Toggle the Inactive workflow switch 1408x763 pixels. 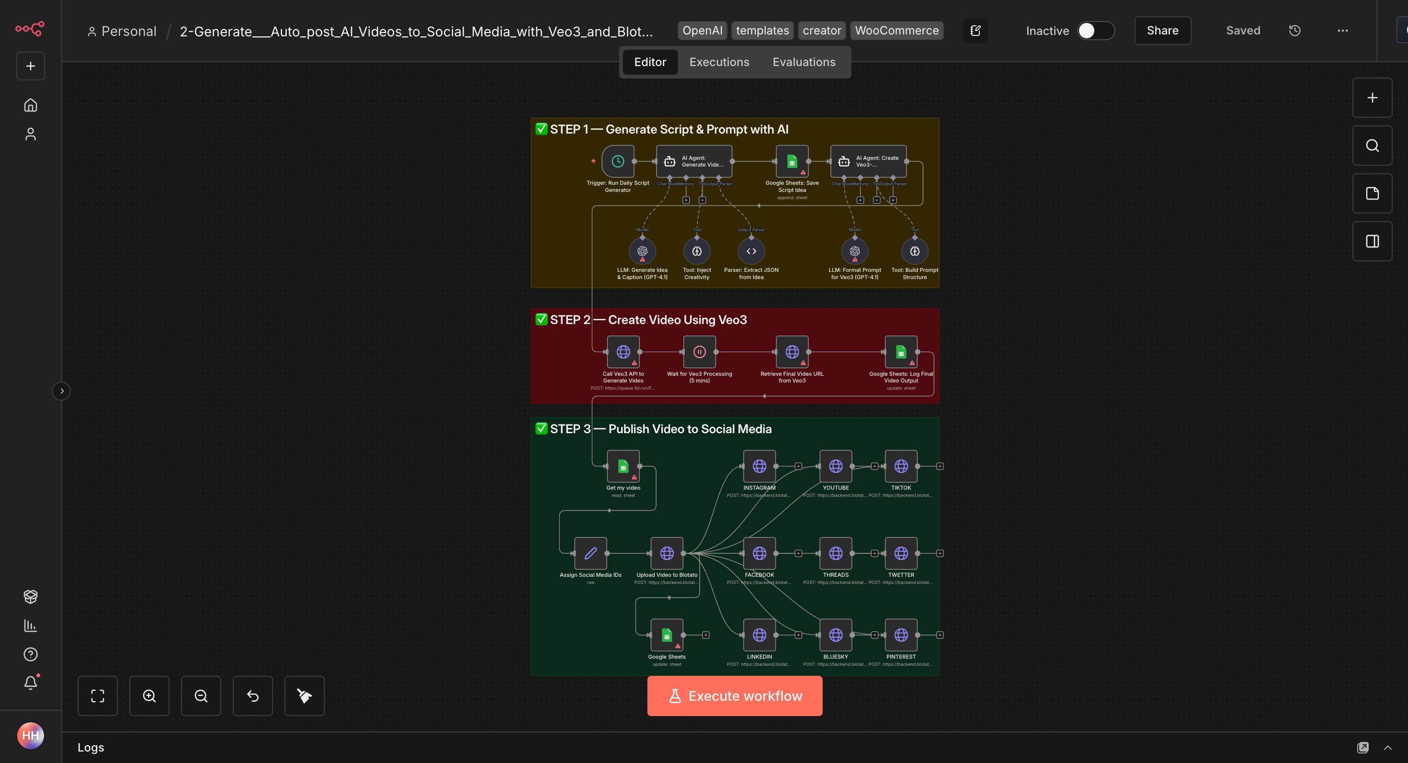(1095, 31)
